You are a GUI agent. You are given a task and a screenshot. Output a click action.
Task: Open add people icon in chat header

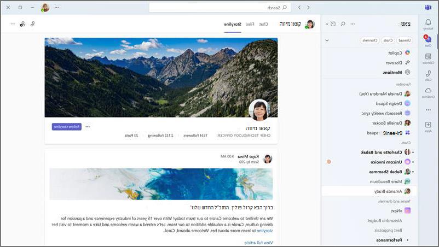point(22,24)
